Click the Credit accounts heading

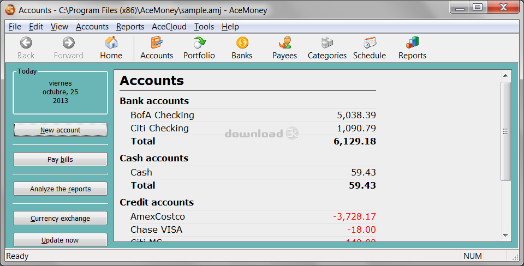tap(157, 202)
